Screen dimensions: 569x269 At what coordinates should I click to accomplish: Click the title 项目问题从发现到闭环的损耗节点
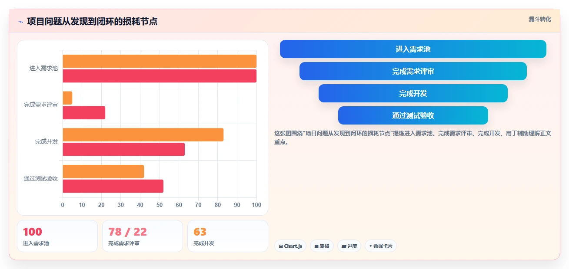coord(92,21)
